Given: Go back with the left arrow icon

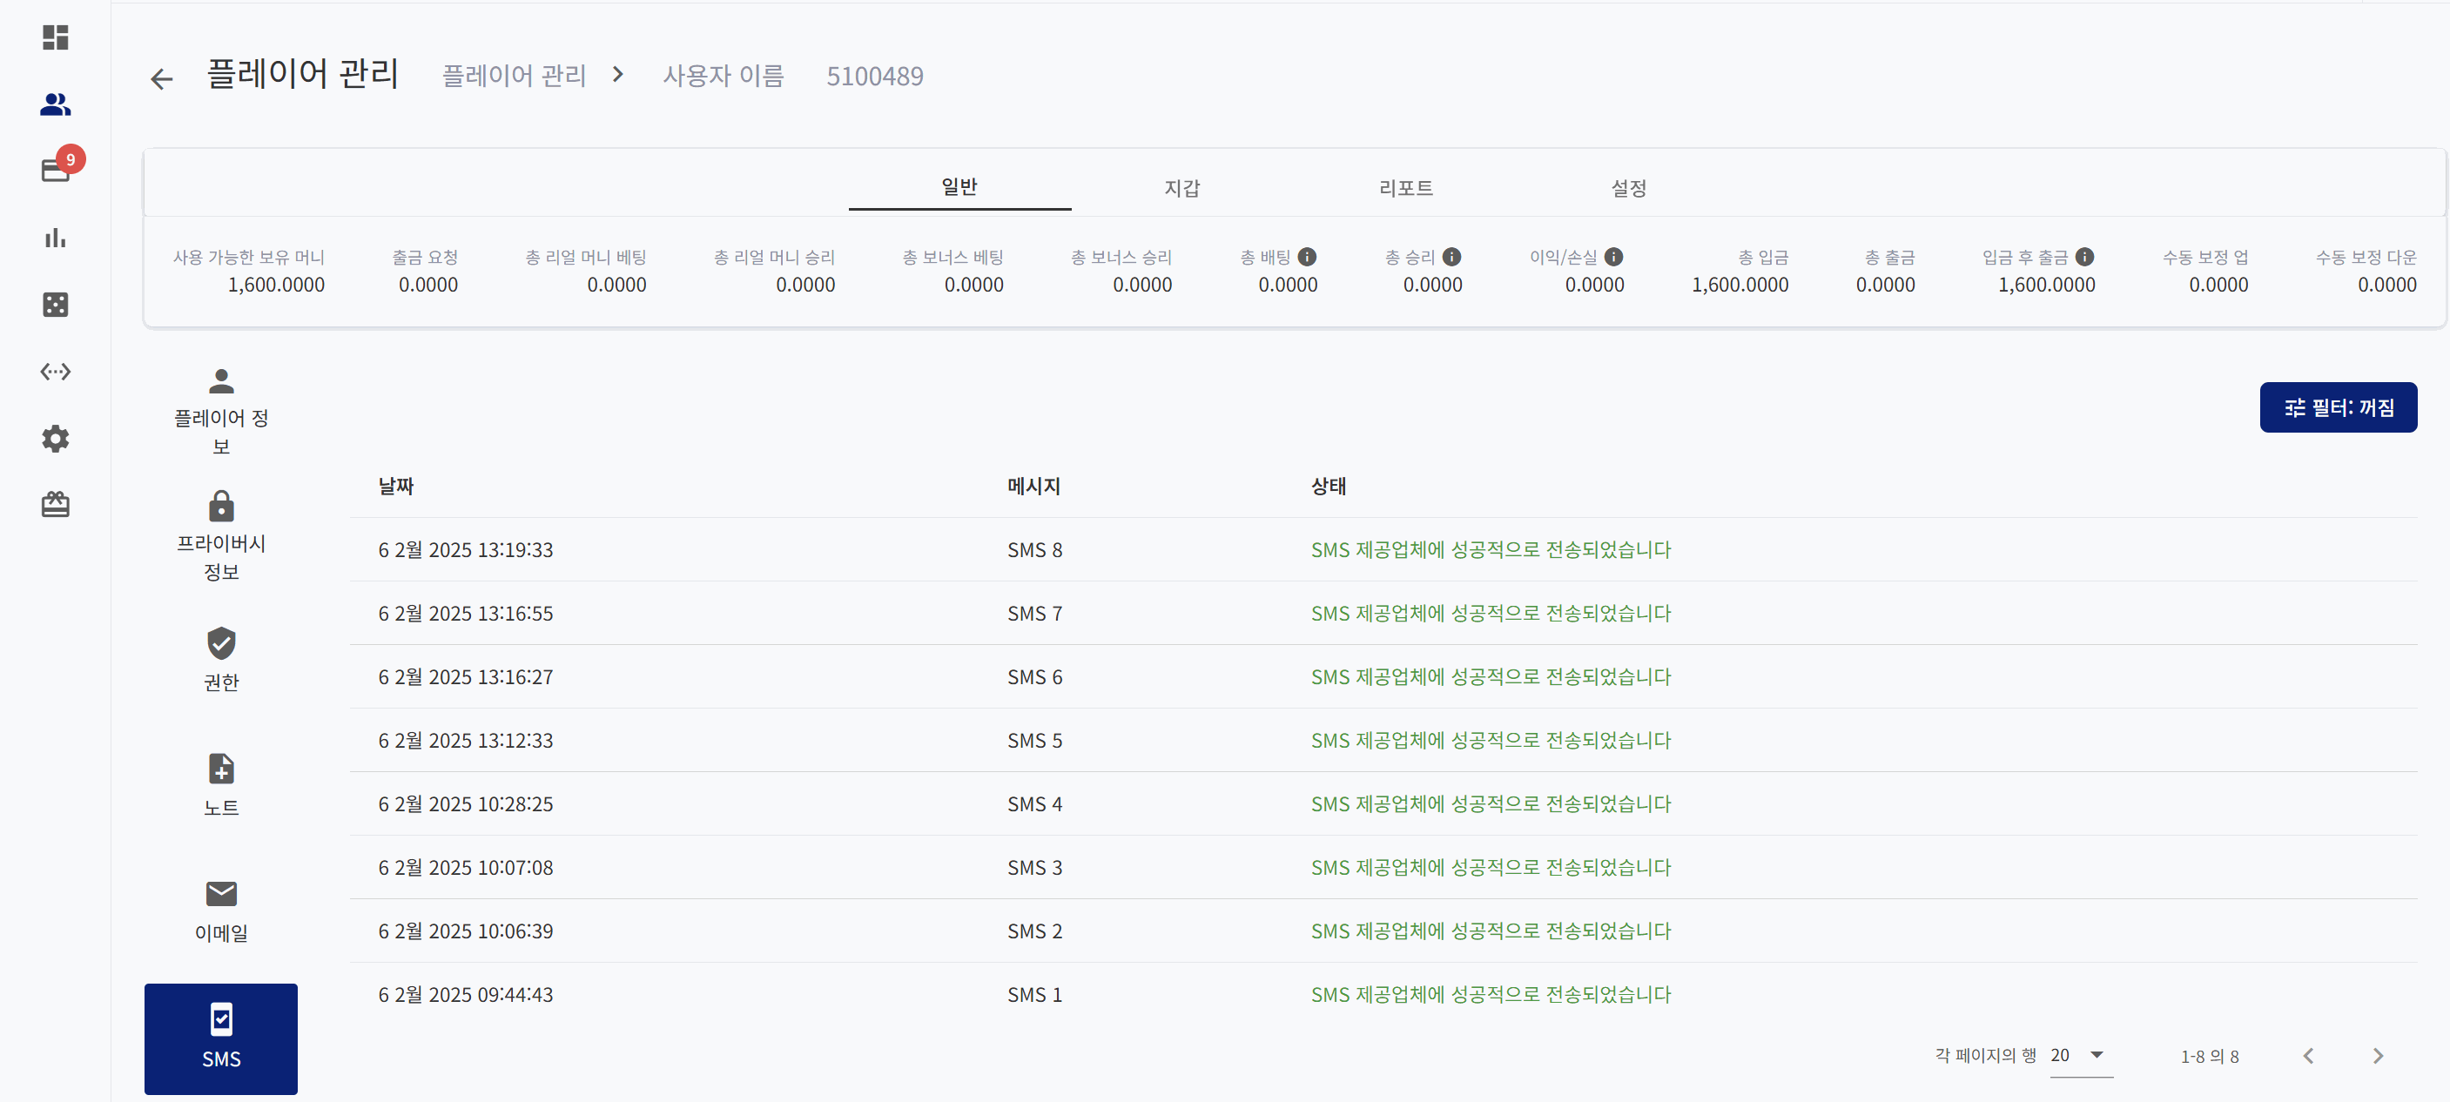Looking at the screenshot, I should pos(162,78).
